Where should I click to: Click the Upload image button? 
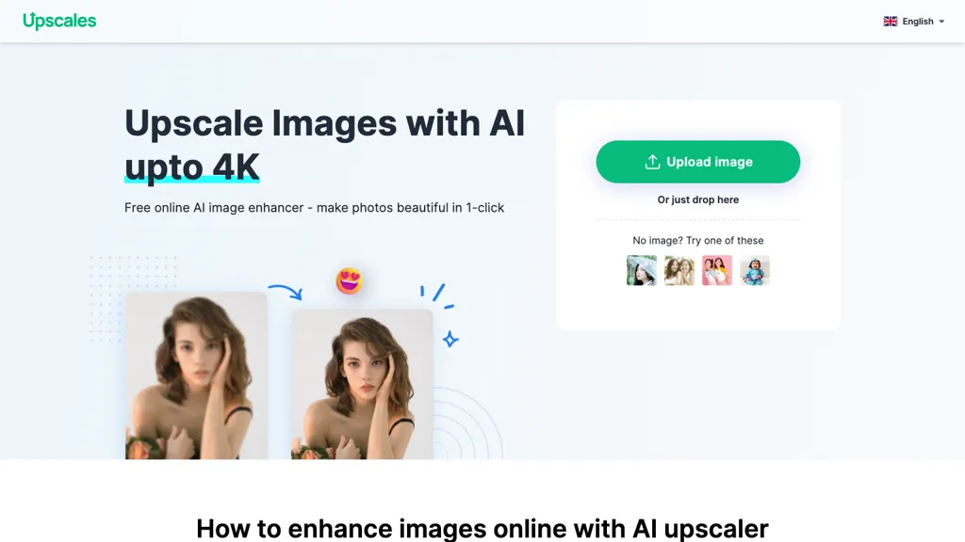pyautogui.click(x=698, y=162)
